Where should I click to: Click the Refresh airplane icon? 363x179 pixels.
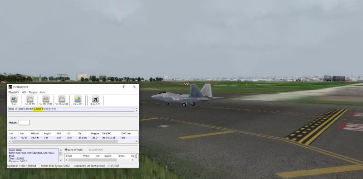tap(95, 99)
